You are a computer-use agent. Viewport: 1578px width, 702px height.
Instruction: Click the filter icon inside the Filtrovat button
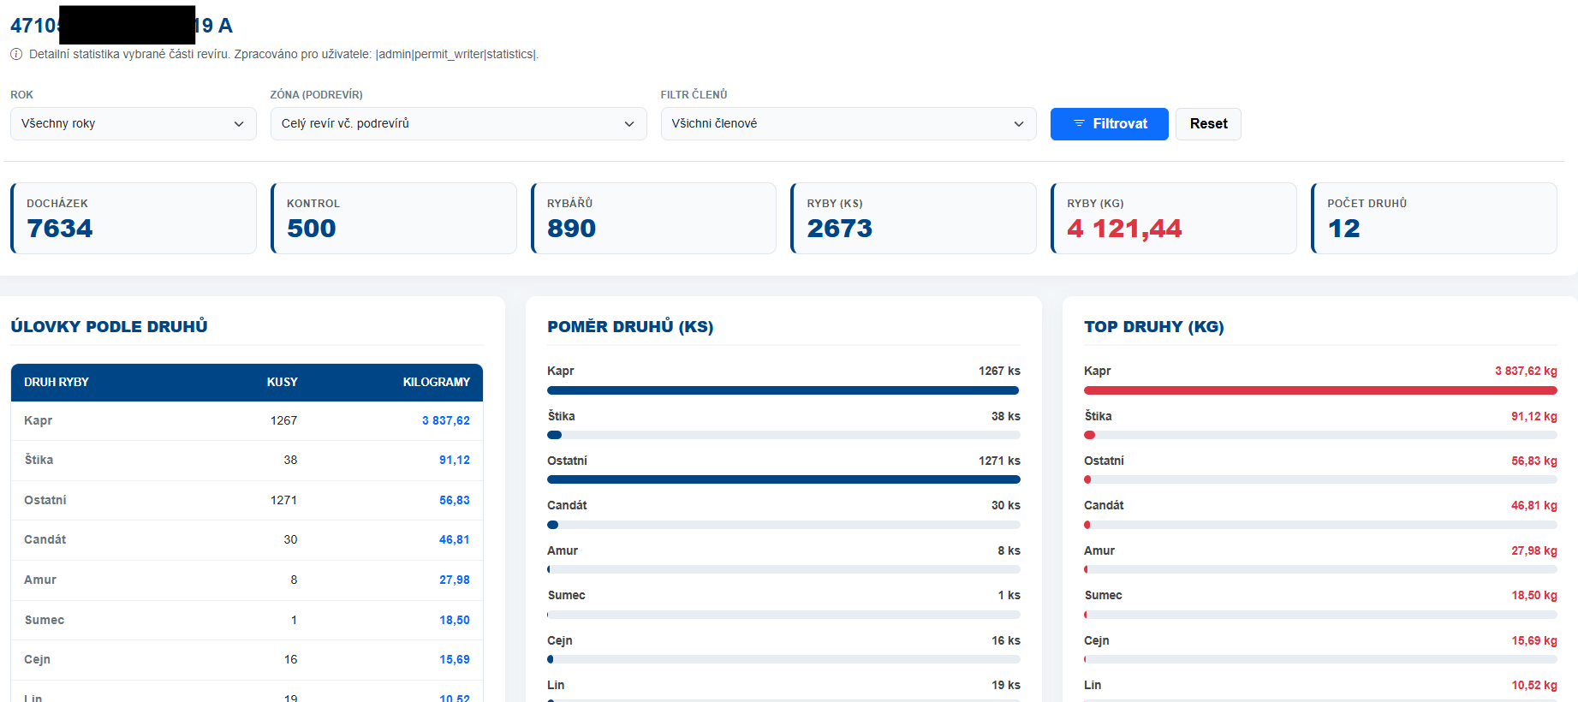coord(1079,124)
